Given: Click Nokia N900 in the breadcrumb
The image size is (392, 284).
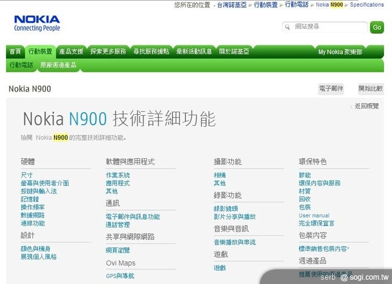Looking at the screenshot, I should point(330,5).
